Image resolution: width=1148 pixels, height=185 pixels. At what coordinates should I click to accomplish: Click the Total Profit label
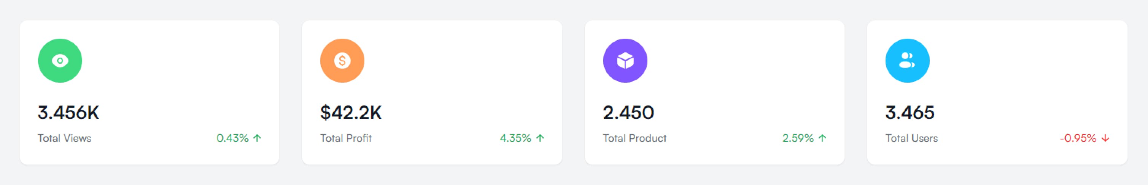[x=346, y=138]
